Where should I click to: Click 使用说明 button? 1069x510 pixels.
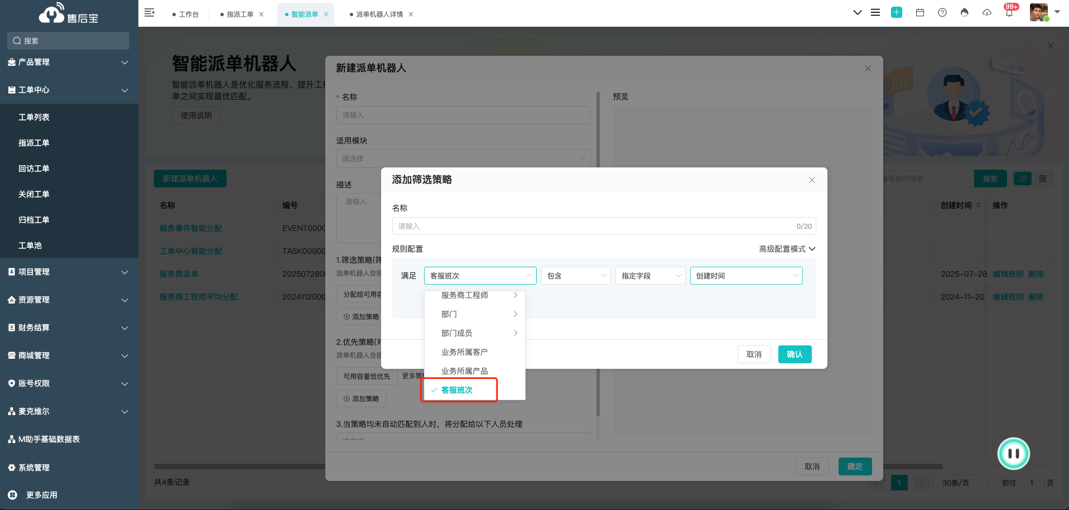pos(196,116)
